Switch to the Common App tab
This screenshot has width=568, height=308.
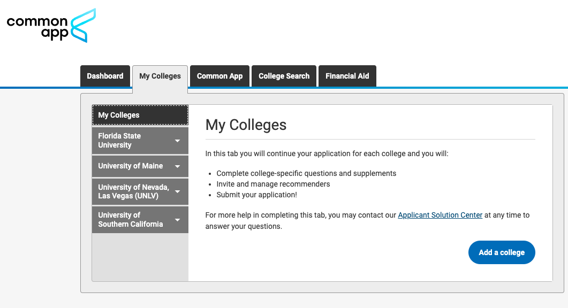(219, 76)
